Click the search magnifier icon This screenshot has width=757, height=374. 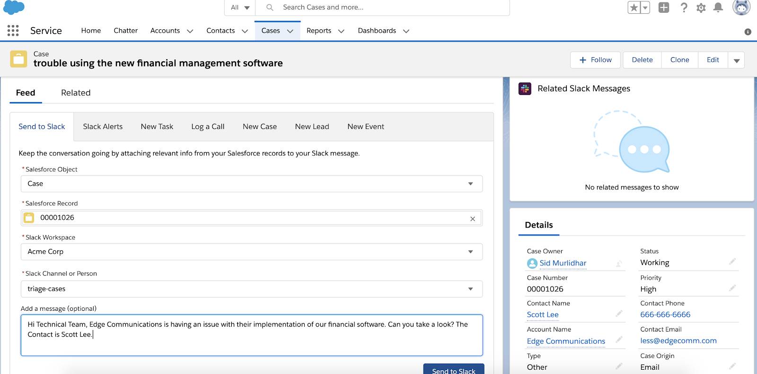[x=270, y=8]
